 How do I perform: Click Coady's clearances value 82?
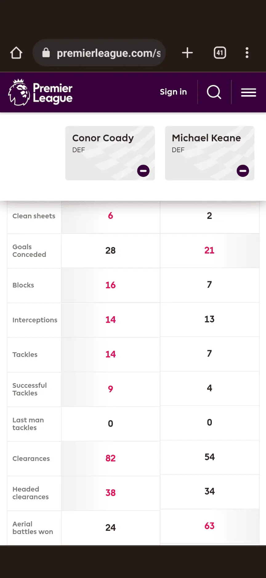point(111,458)
